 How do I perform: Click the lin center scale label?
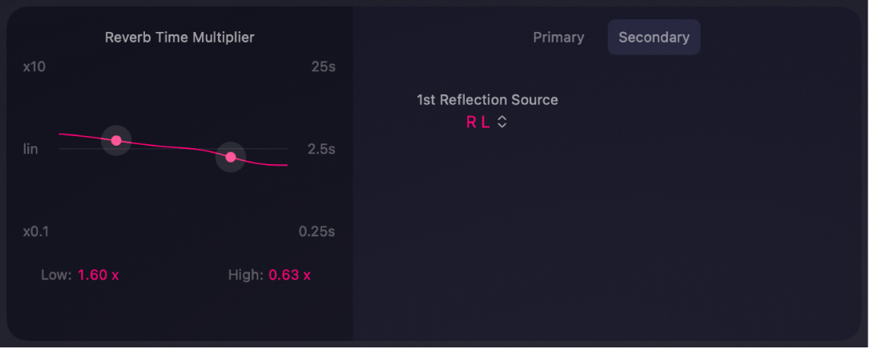30,150
